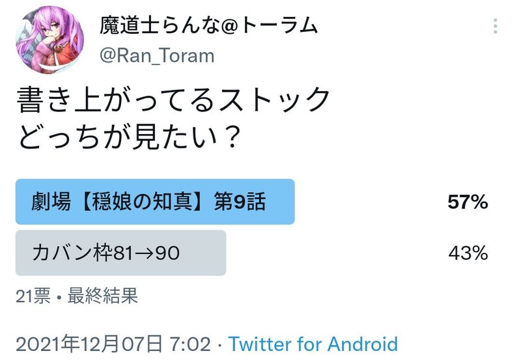Open the tweet's three-dot more options menu
This screenshot has width=521, height=364.
pyautogui.click(x=495, y=26)
